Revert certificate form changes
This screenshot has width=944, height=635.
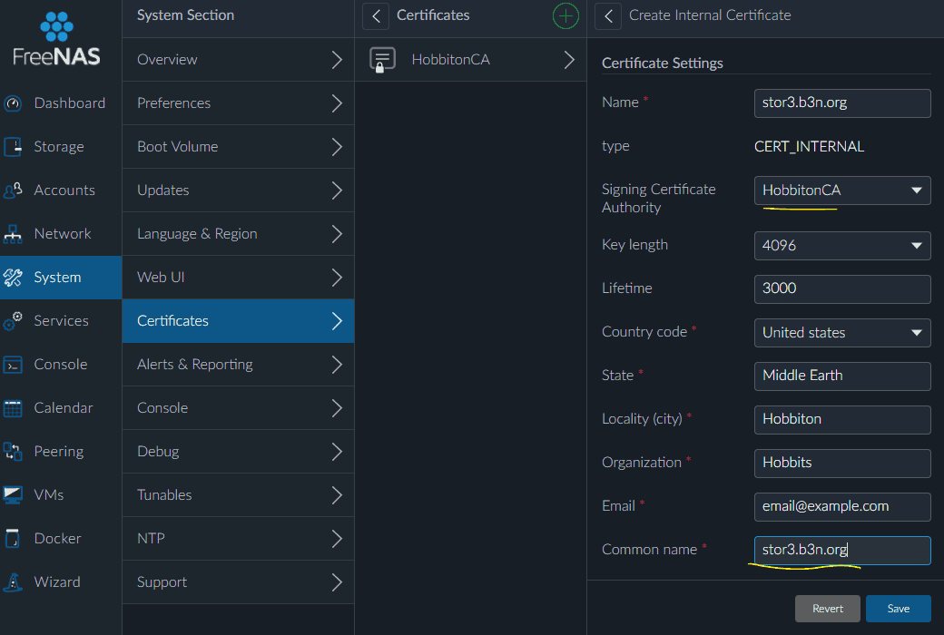pos(827,609)
